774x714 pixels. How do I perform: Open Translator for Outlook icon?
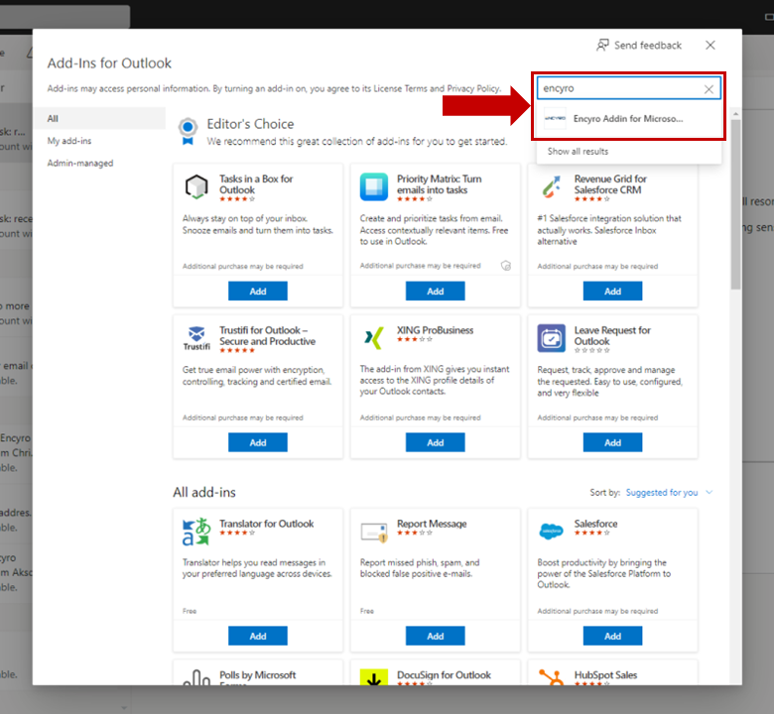(196, 532)
